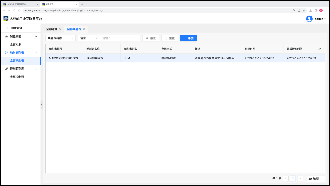Click the pin icon in last-modified column header
The height and width of the screenshot is (186, 330).
320,49
